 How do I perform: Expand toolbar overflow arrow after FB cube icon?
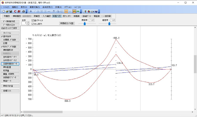[x=99, y=12]
